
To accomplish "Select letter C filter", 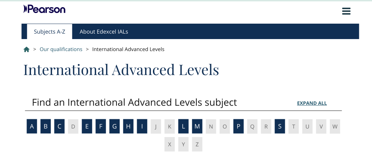I will (x=59, y=126).
